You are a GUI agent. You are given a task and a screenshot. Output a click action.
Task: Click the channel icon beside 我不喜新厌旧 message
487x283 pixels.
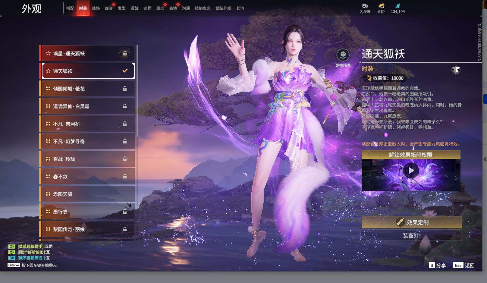tap(11, 258)
